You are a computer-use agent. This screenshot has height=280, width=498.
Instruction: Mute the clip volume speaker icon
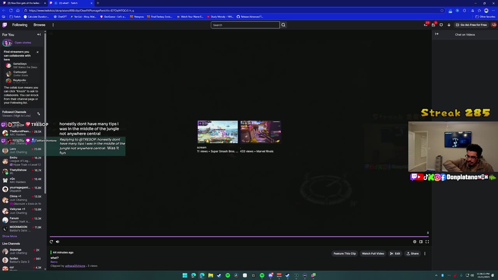58,242
